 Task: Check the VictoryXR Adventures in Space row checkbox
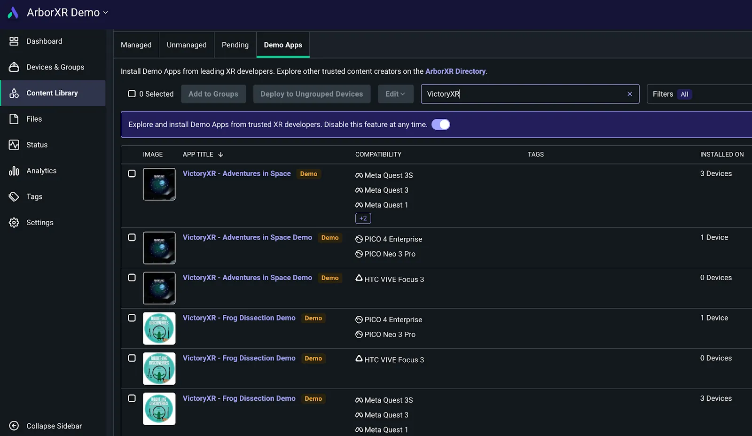click(132, 173)
